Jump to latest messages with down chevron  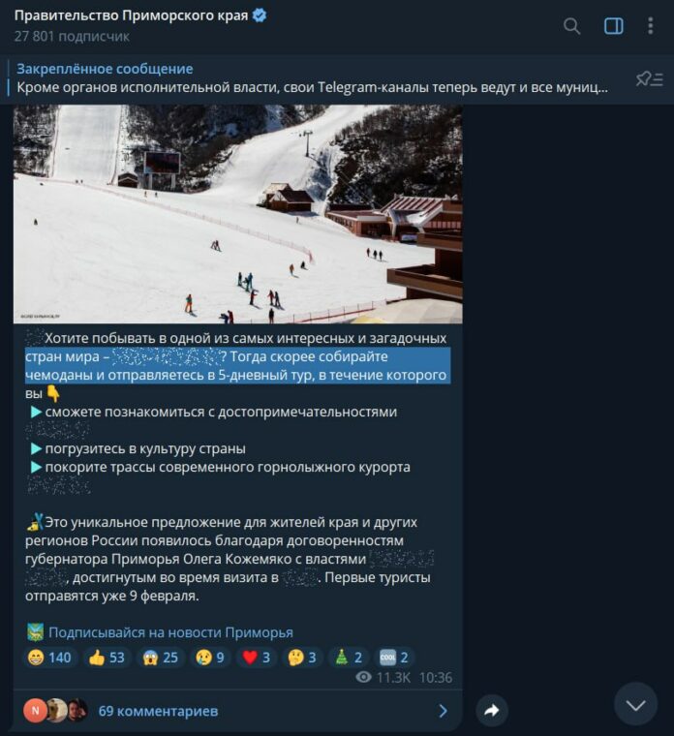pyautogui.click(x=635, y=704)
